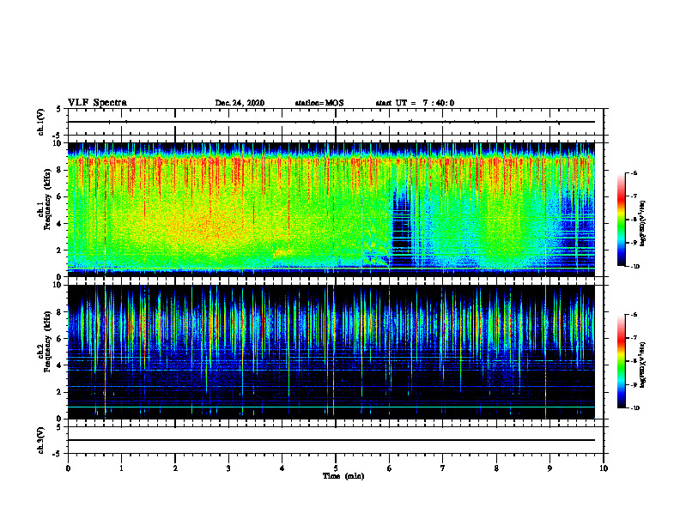Click the "-6" tick on ch.2 colorbar
The image size is (680, 525).
634,315
